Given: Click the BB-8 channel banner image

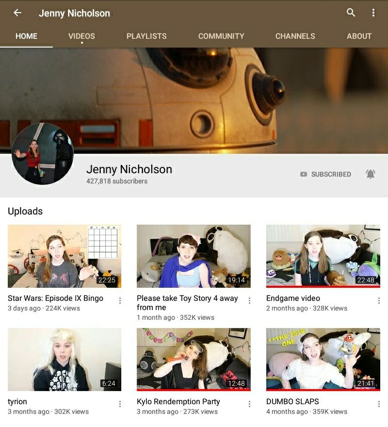Looking at the screenshot, I should (x=194, y=101).
